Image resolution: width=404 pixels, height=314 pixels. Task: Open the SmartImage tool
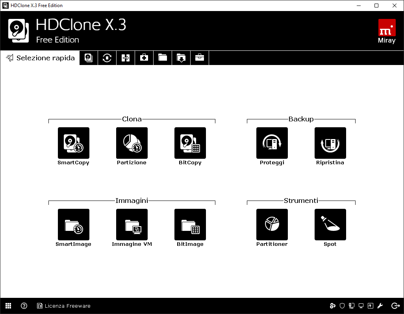pos(74,225)
